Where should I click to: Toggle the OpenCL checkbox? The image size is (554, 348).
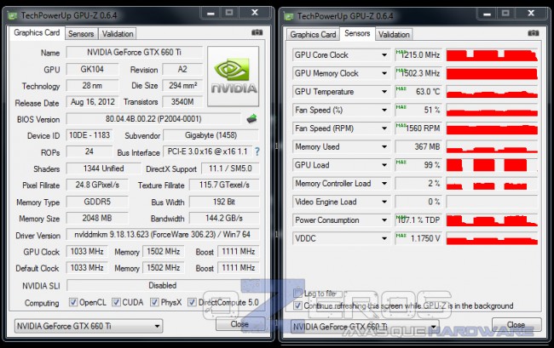(x=73, y=302)
